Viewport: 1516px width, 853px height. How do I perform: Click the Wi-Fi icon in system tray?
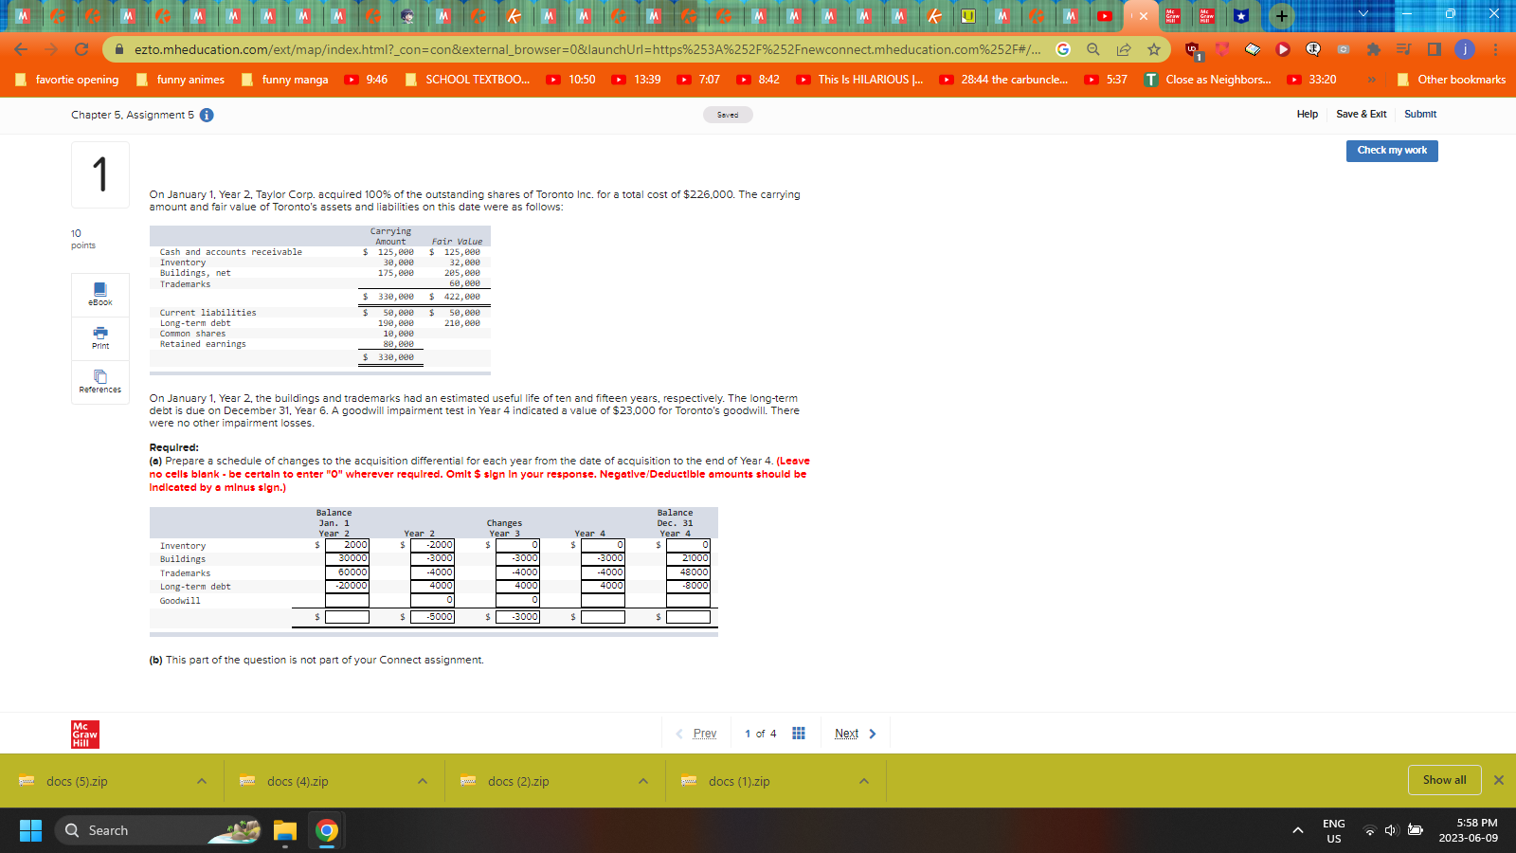[x=1369, y=830]
